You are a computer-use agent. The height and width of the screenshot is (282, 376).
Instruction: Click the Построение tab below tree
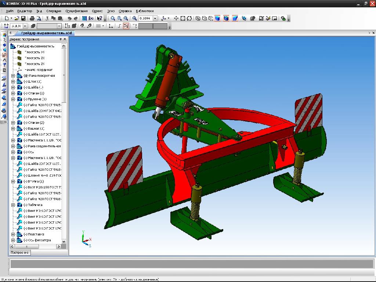point(20,253)
